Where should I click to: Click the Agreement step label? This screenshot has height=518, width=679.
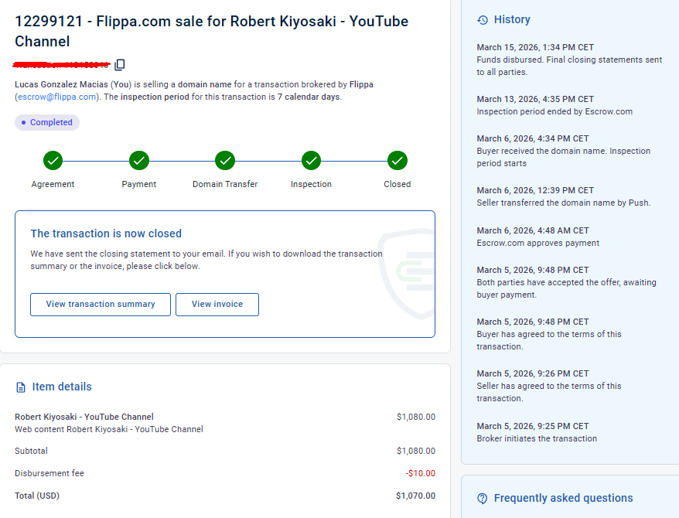(x=53, y=184)
